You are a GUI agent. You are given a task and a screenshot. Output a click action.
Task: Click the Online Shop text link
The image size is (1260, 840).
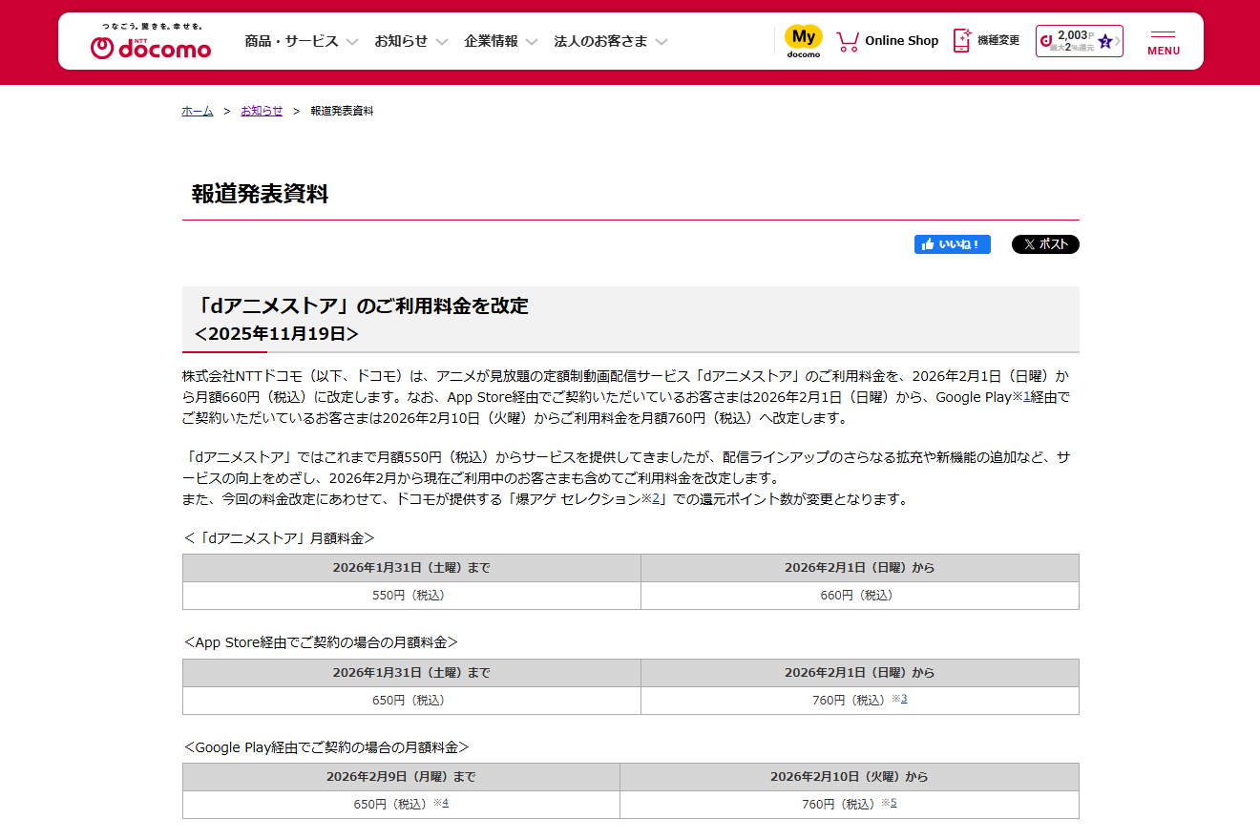(x=902, y=41)
